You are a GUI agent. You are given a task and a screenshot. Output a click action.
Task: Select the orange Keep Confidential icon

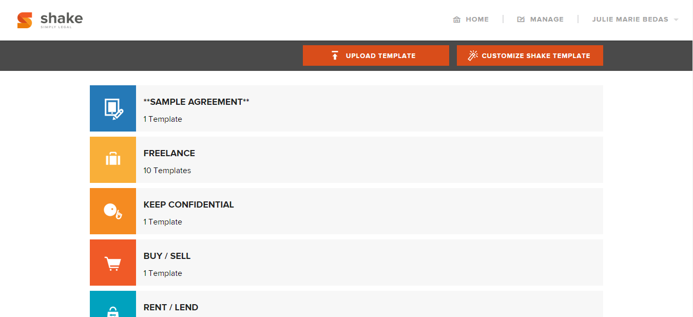click(113, 211)
